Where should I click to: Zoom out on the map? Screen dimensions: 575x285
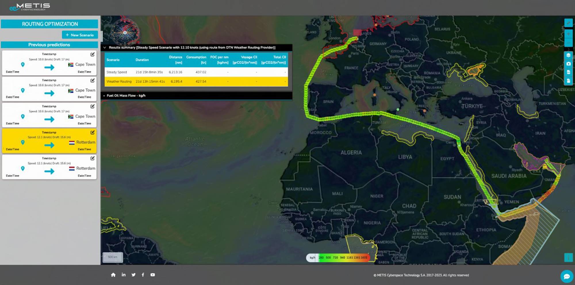[x=568, y=43]
